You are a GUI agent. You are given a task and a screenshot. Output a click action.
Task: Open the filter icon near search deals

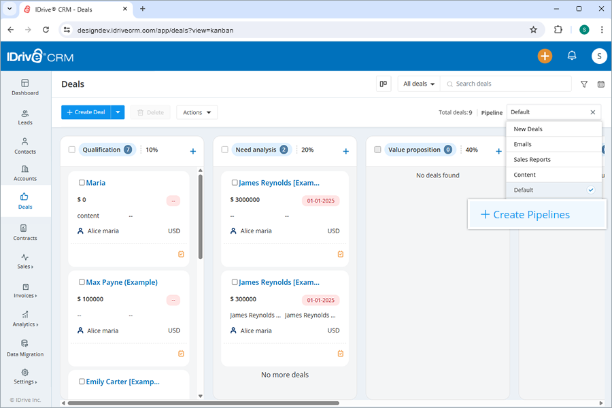(583, 84)
